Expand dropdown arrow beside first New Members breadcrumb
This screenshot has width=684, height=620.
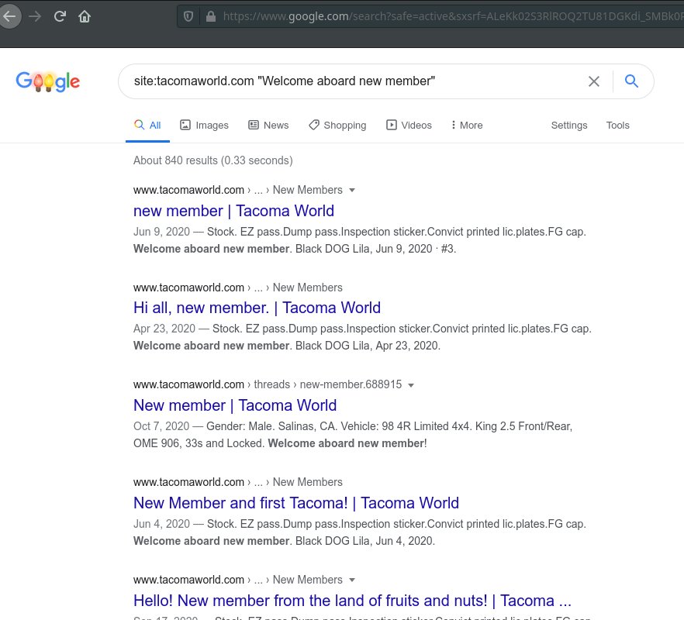point(352,190)
